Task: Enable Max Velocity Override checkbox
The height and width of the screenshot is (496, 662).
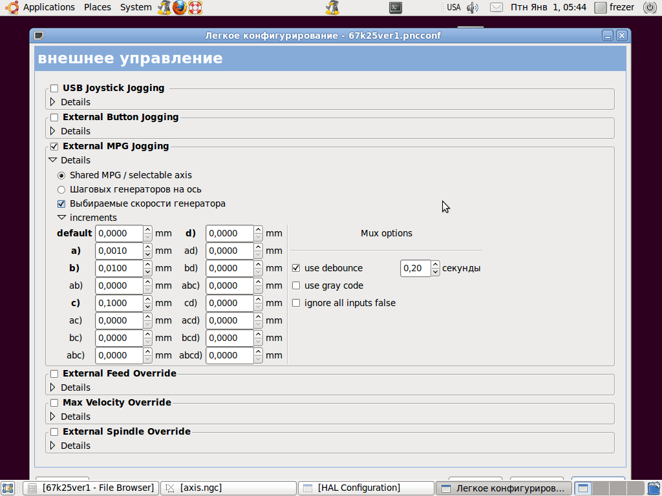Action: click(54, 403)
